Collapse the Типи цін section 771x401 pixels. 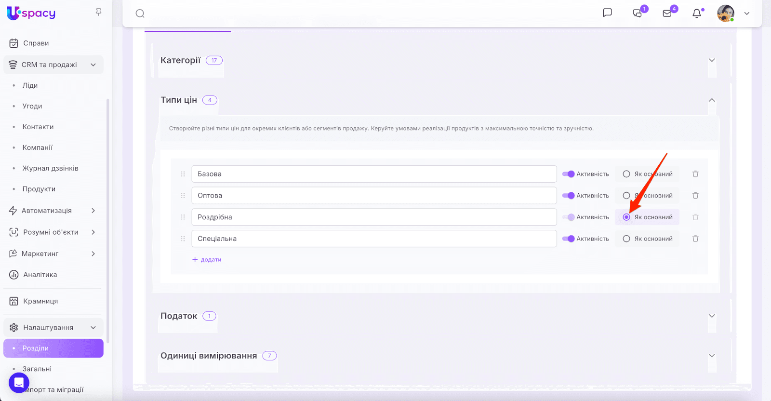pyautogui.click(x=712, y=100)
